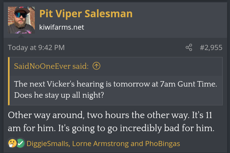Open PhoBingas from the reactions list
230x153 pixels.
(x=163, y=144)
